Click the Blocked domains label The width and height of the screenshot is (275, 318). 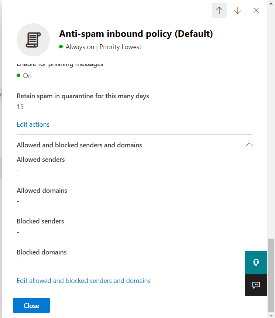point(42,252)
